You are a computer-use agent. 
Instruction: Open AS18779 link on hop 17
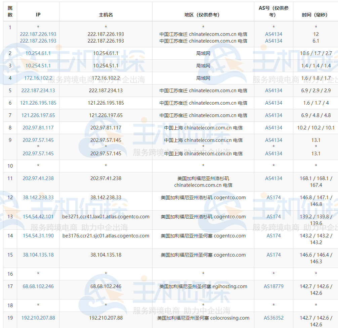tap(273, 286)
